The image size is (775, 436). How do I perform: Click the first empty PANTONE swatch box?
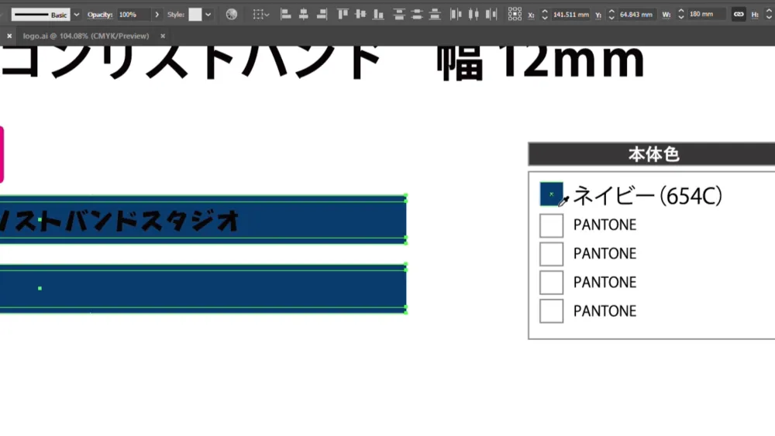[x=551, y=225]
